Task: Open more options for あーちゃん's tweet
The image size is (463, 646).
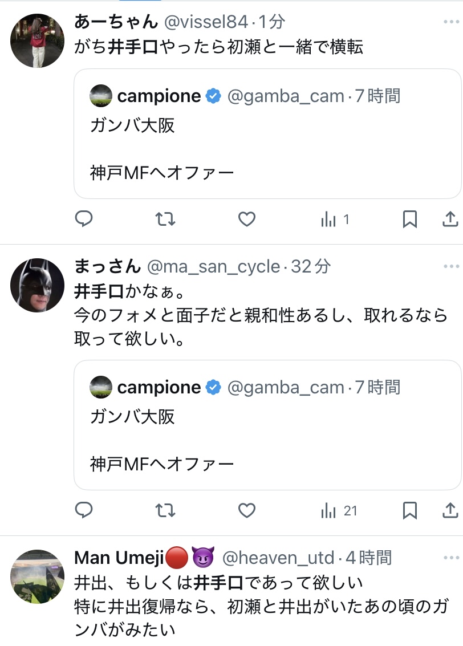Action: (x=450, y=22)
